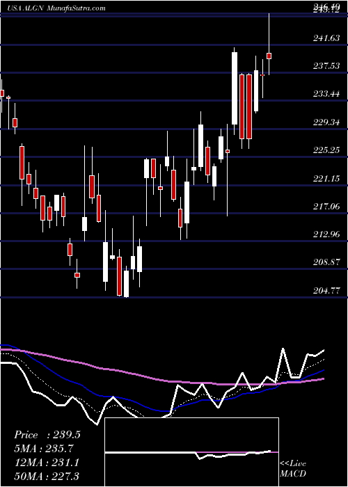The height and width of the screenshot is (487, 348).
Task: Select the 208.87 price level label
Action: pyautogui.click(x=326, y=262)
